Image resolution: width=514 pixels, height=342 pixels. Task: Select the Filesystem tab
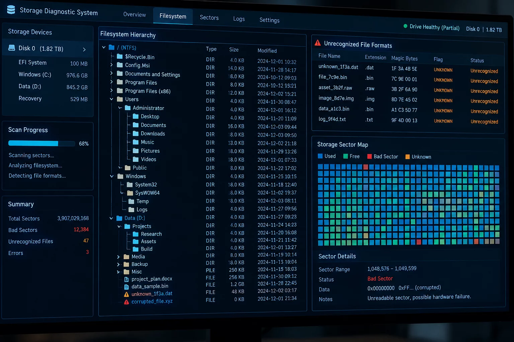point(173,16)
